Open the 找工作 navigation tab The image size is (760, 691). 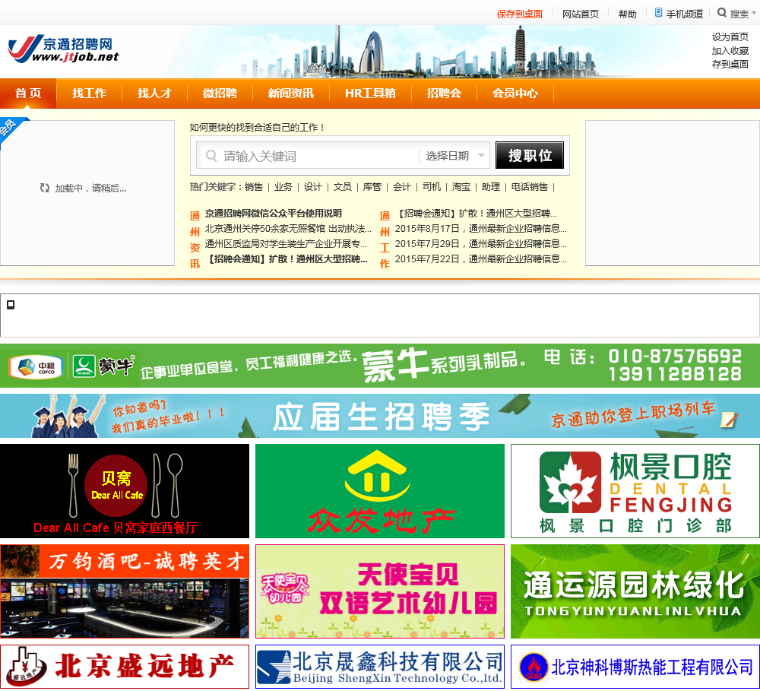tap(89, 93)
